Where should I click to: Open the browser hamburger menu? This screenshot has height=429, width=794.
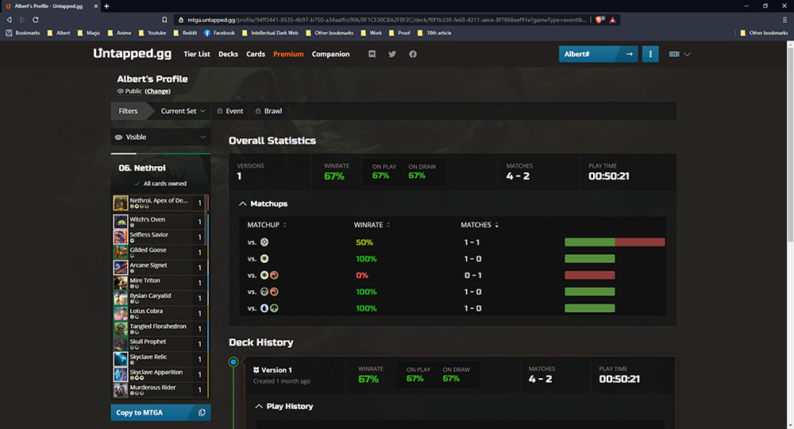[784, 20]
